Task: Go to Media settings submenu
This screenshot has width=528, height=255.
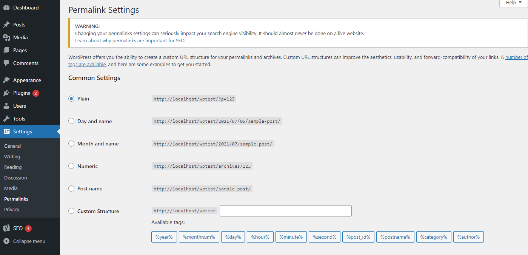Action: pyautogui.click(x=11, y=188)
